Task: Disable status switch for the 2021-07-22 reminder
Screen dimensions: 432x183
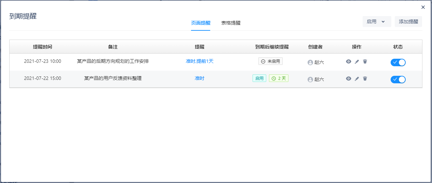Action: pos(398,79)
